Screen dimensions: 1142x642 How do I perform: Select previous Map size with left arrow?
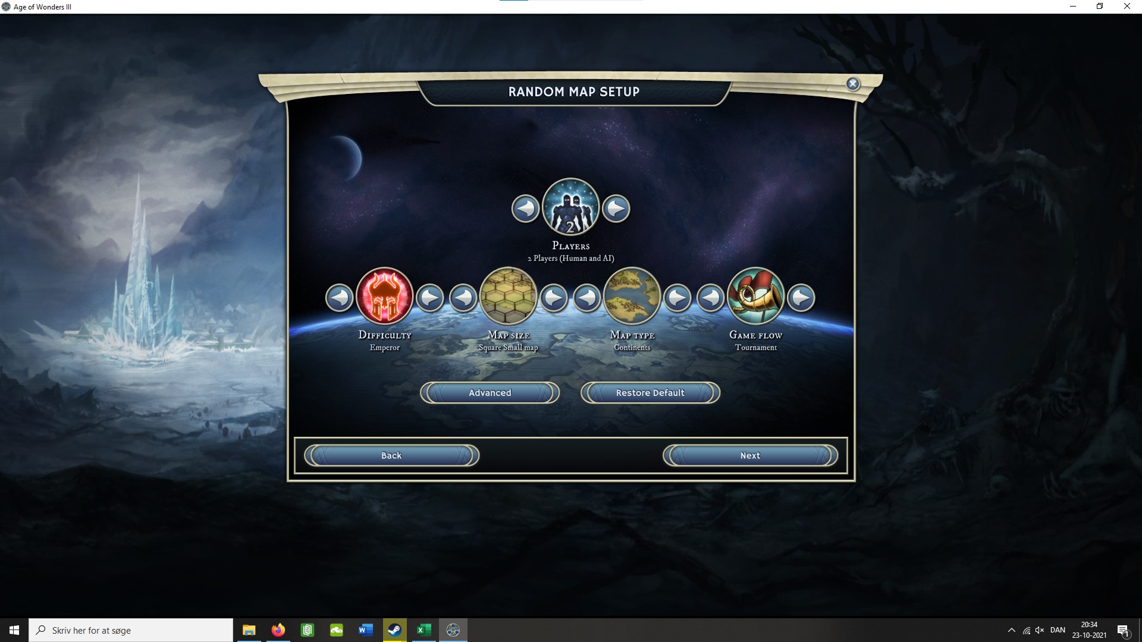[463, 298]
